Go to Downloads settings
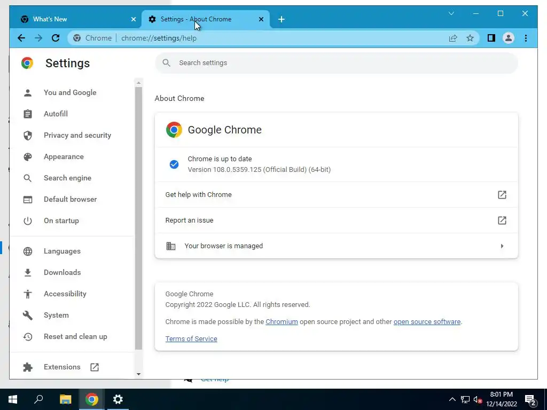This screenshot has width=547, height=410. [62, 272]
